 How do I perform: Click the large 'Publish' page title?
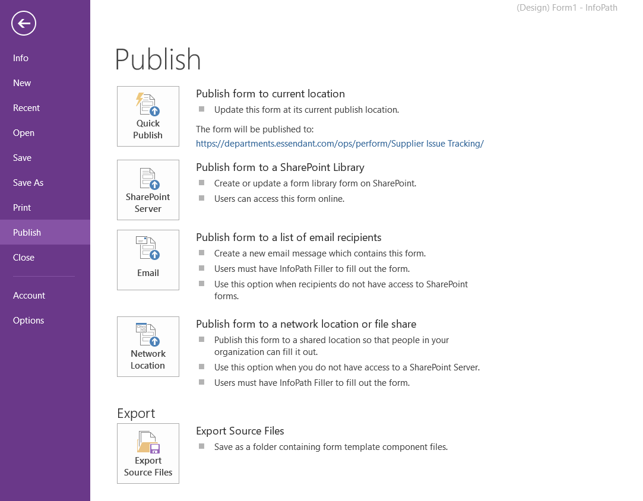[x=158, y=59]
